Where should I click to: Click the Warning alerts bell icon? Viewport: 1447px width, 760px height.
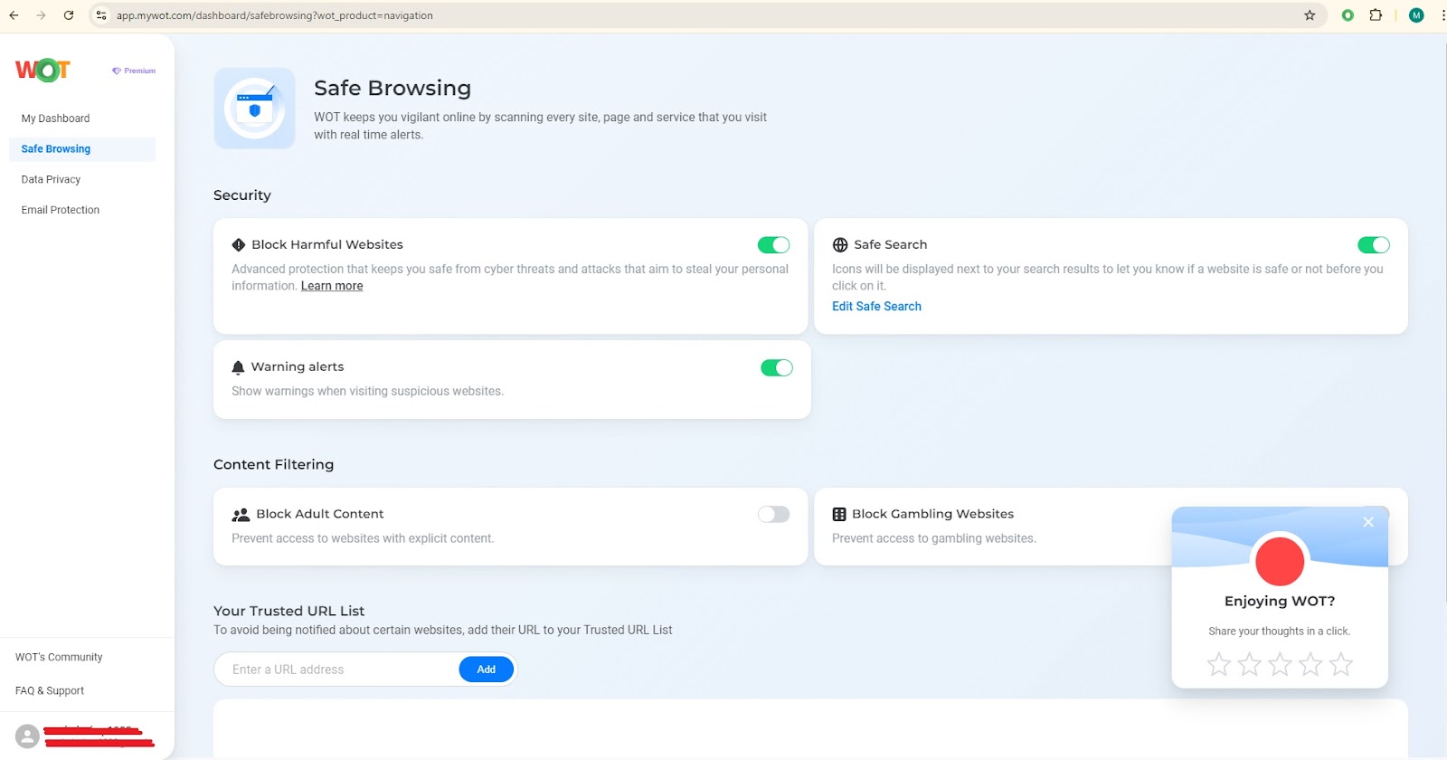click(x=238, y=367)
